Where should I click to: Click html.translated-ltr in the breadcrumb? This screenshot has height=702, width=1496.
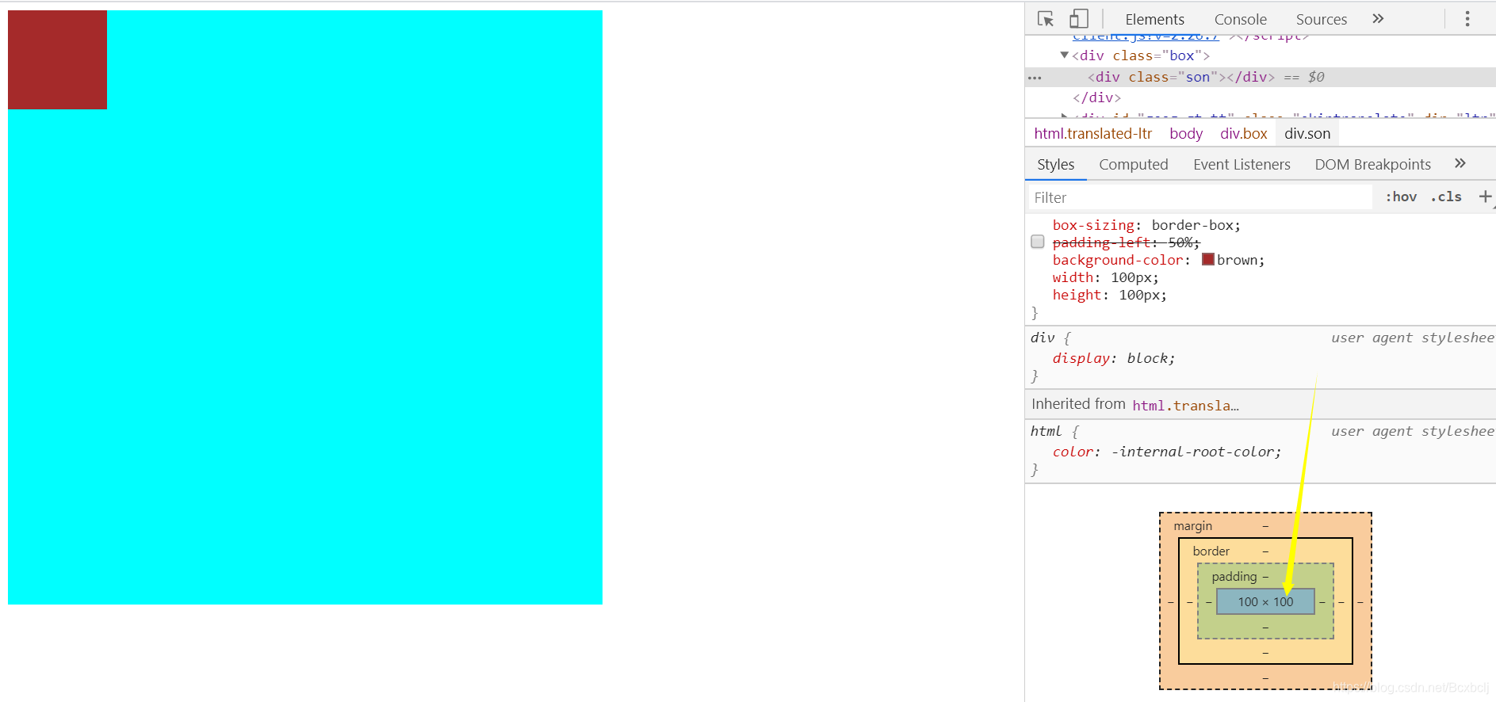click(1092, 134)
